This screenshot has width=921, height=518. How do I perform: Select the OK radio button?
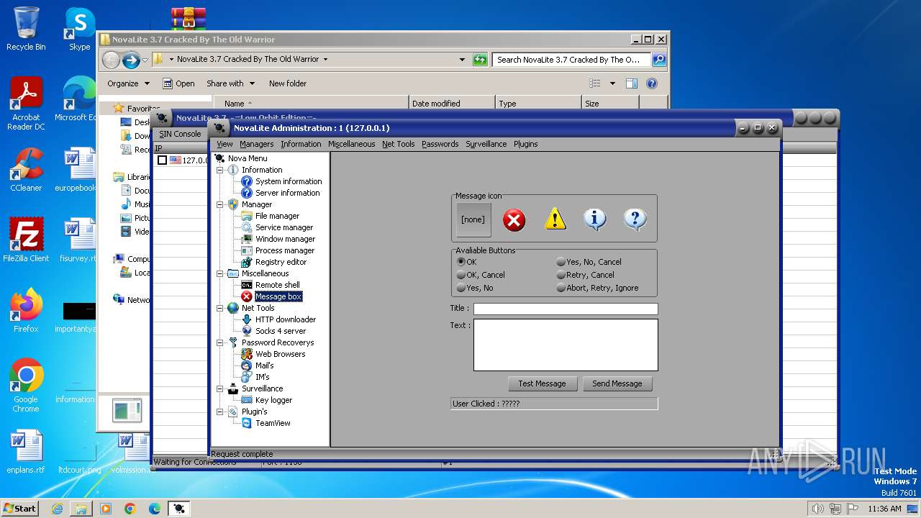point(461,262)
